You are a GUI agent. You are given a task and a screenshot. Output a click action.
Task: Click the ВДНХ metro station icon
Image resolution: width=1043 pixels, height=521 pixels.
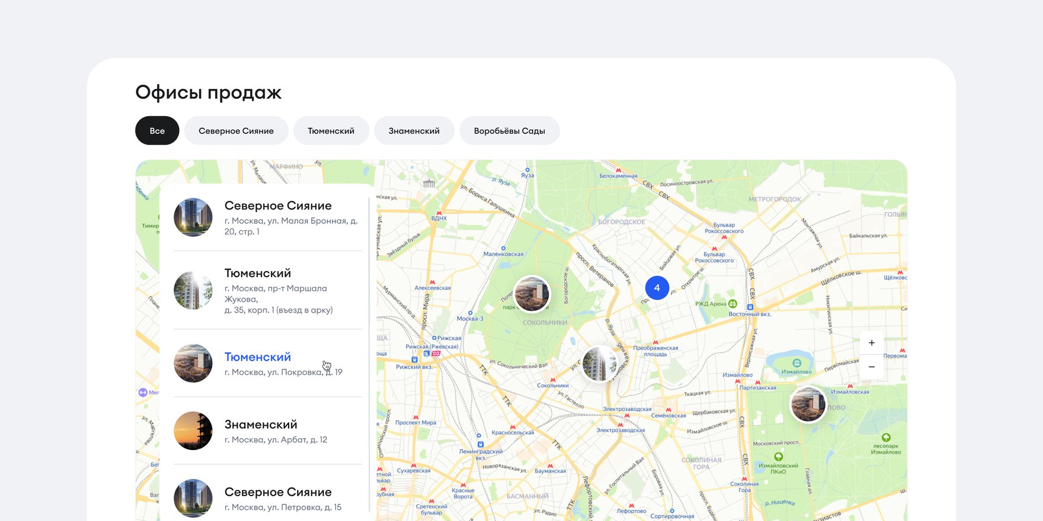[439, 213]
